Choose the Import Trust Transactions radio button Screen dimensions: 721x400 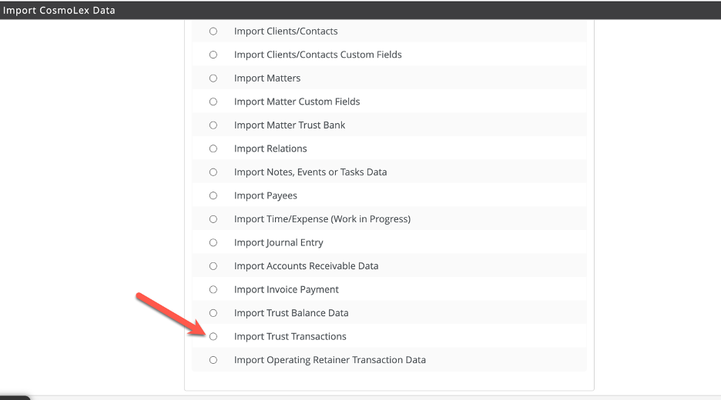pyautogui.click(x=213, y=336)
